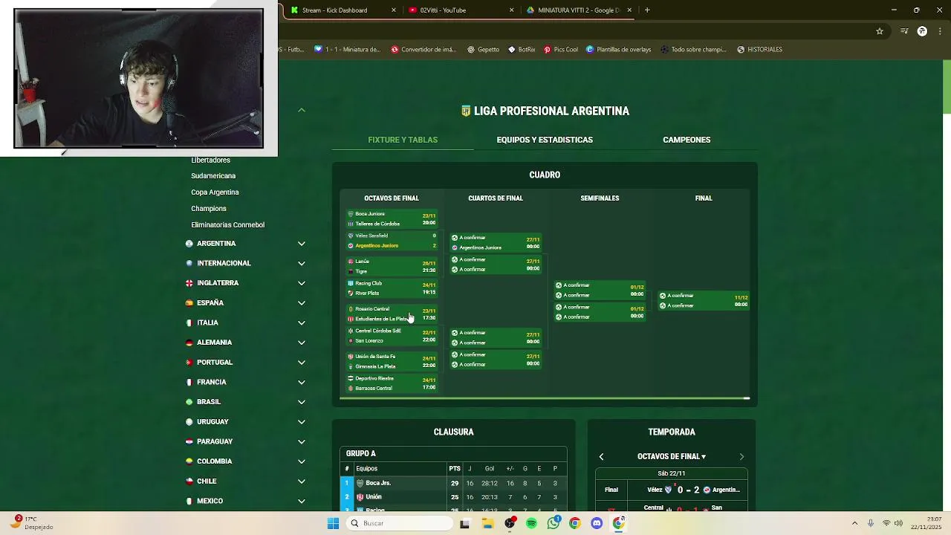Image resolution: width=951 pixels, height=535 pixels.
Task: Open Eliminatorias Conmebol in the sidebar
Action: [227, 225]
